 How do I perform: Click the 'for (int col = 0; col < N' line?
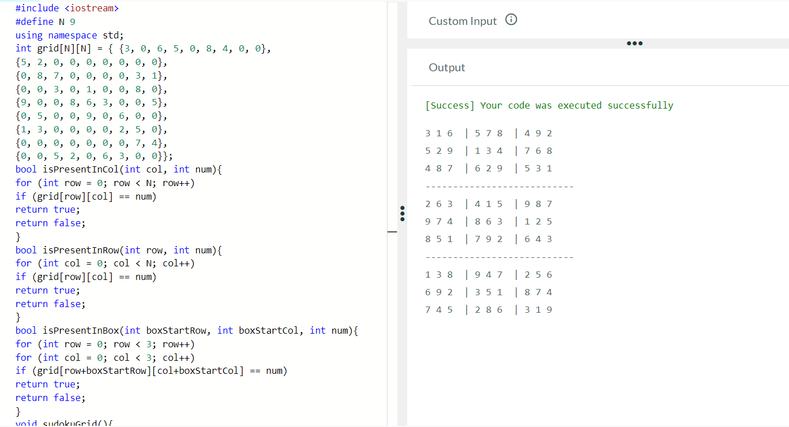pyautogui.click(x=105, y=264)
